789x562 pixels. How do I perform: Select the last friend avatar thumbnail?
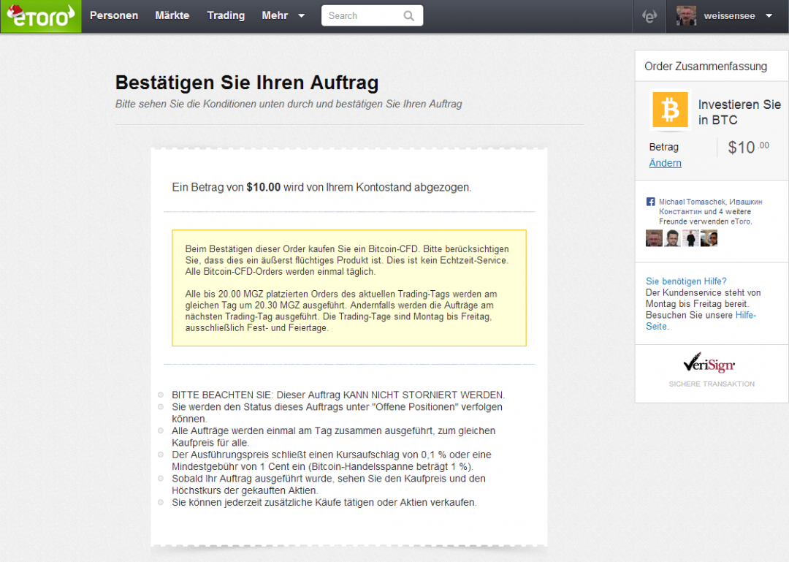point(709,238)
